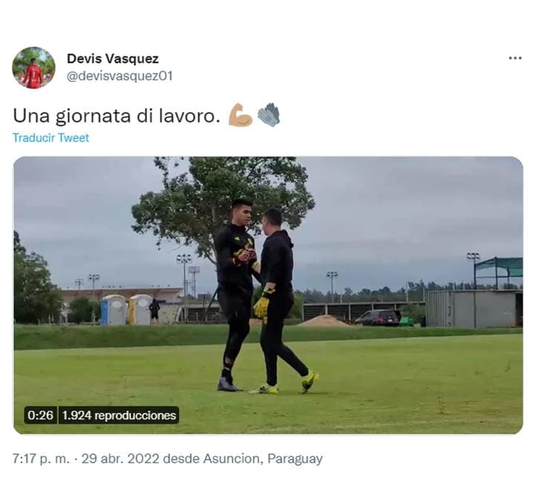535x489 pixels.
Task: Play the embedded training video
Action: click(267, 295)
